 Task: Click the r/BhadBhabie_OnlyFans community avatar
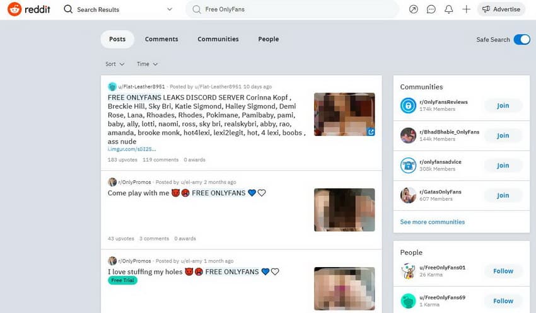408,135
